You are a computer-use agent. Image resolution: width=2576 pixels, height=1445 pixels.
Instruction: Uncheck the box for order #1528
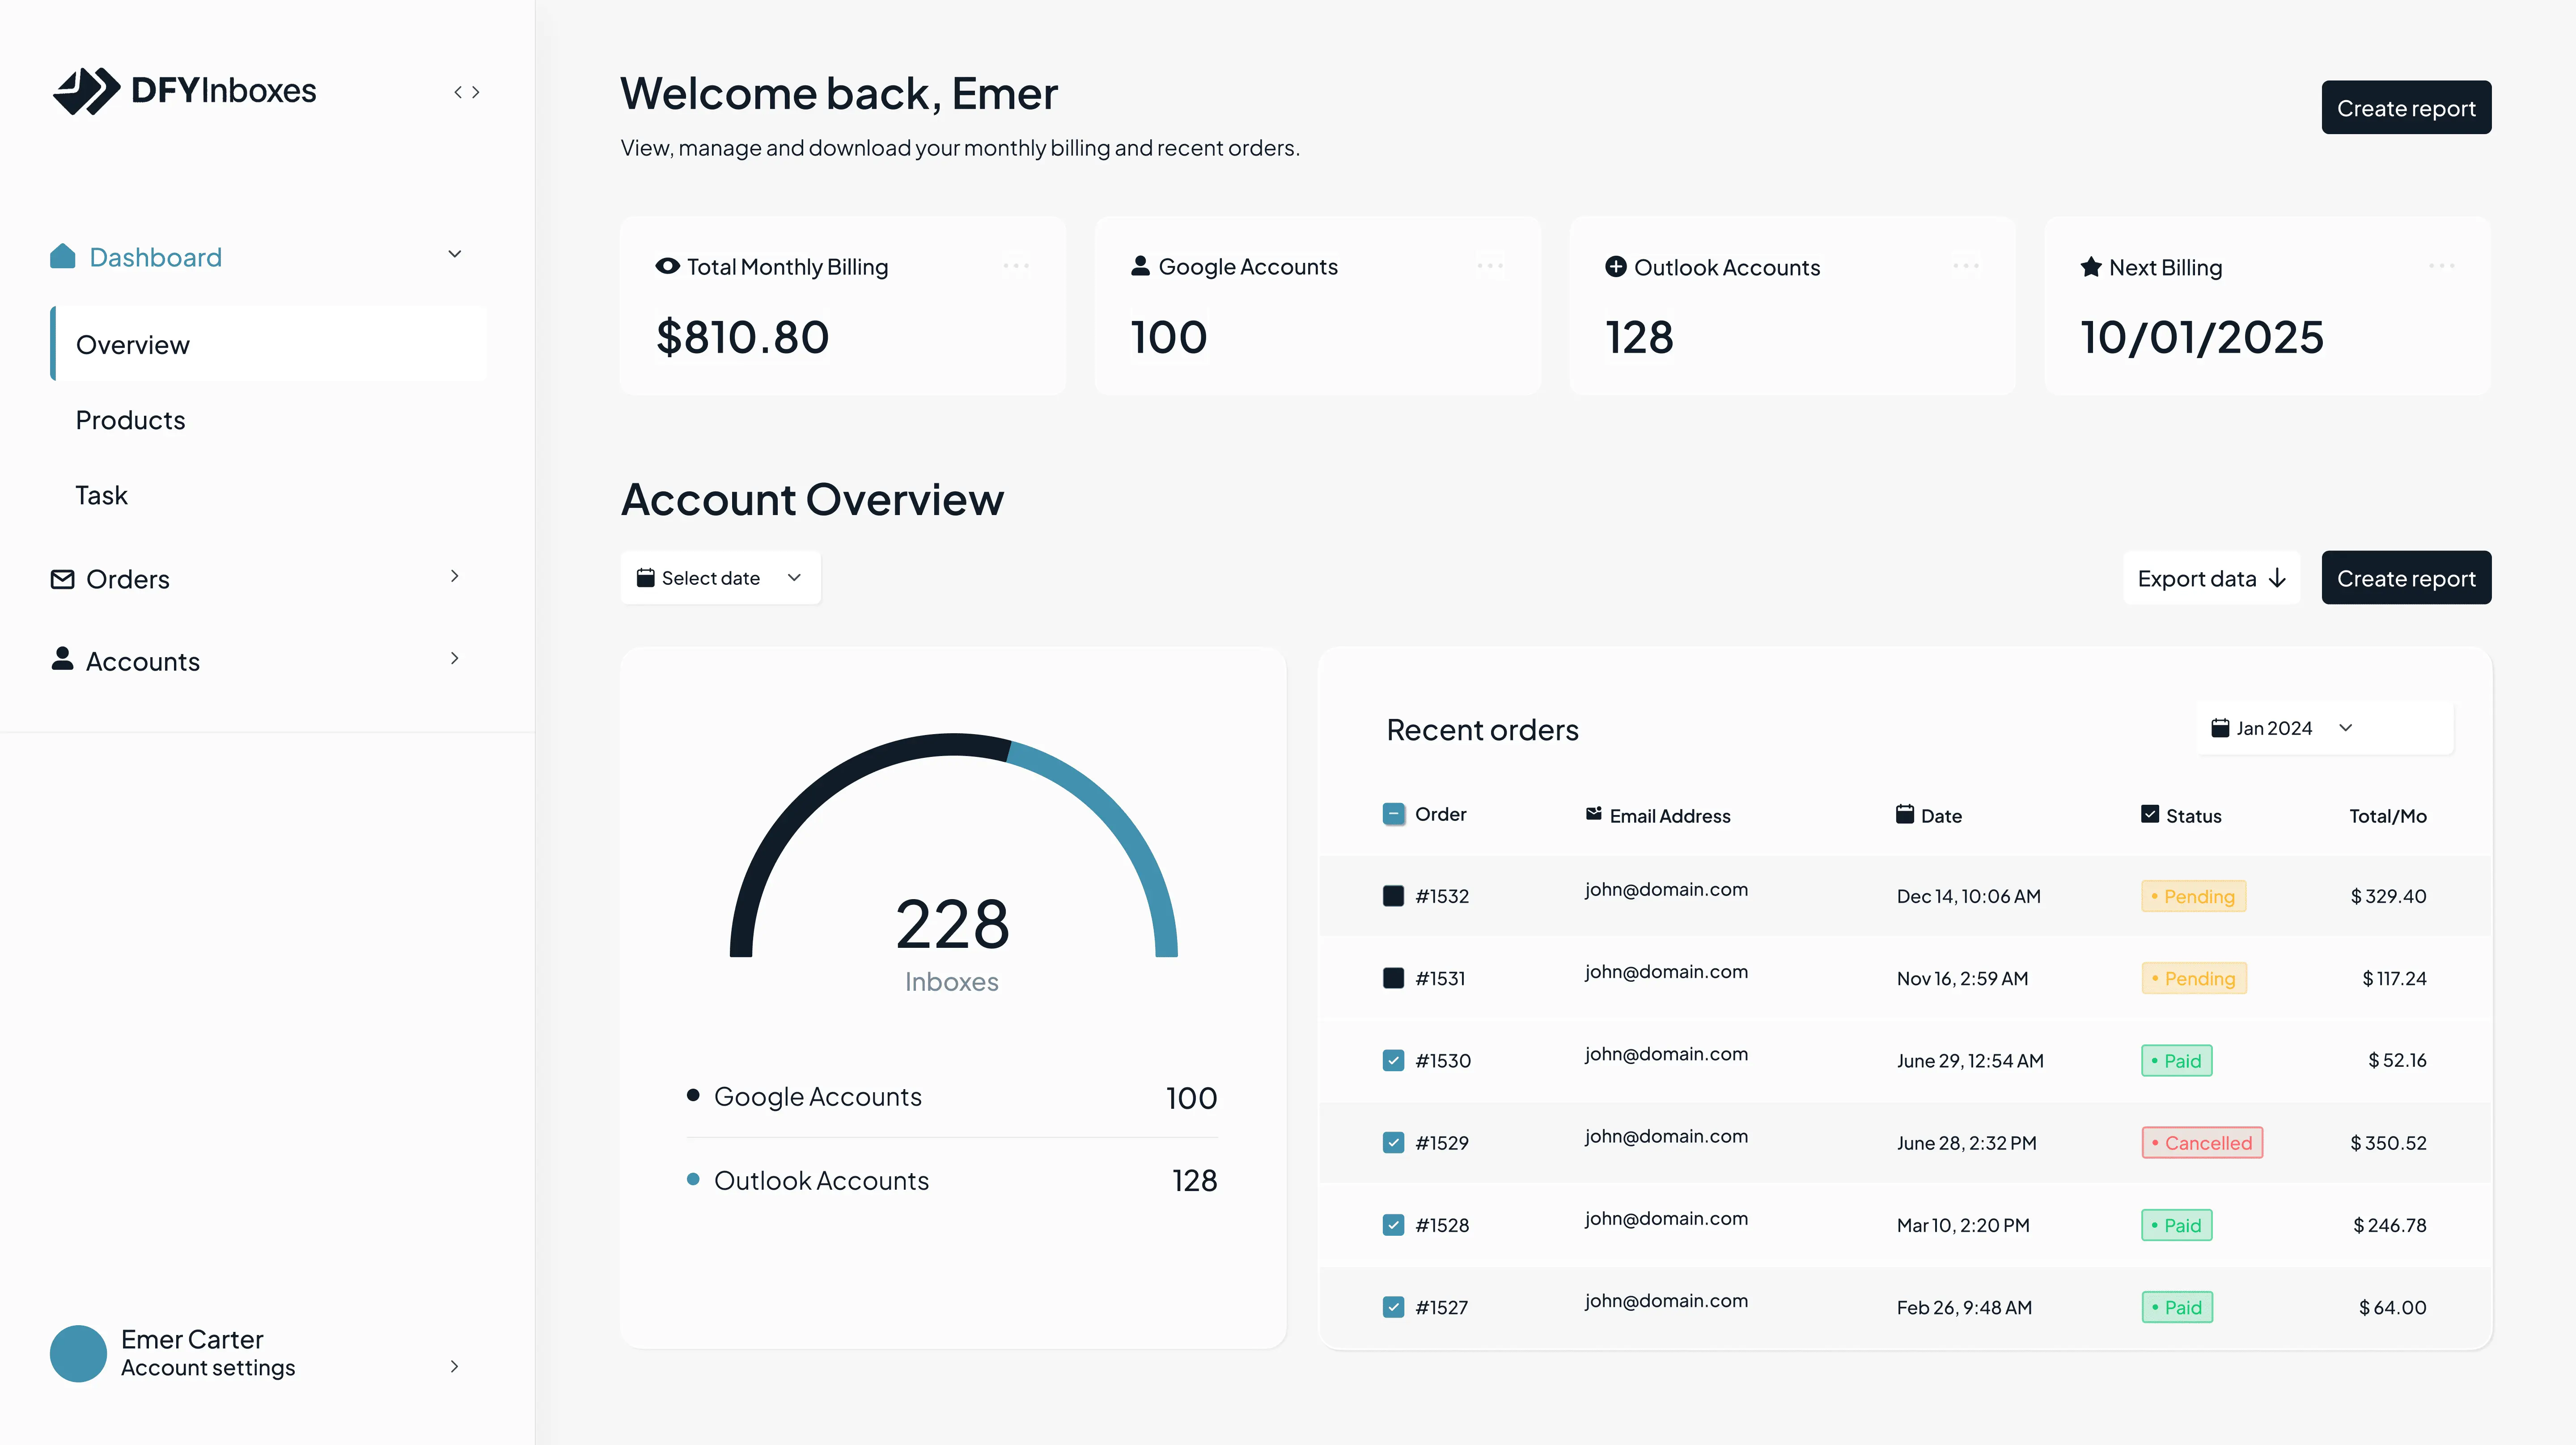tap(1393, 1225)
